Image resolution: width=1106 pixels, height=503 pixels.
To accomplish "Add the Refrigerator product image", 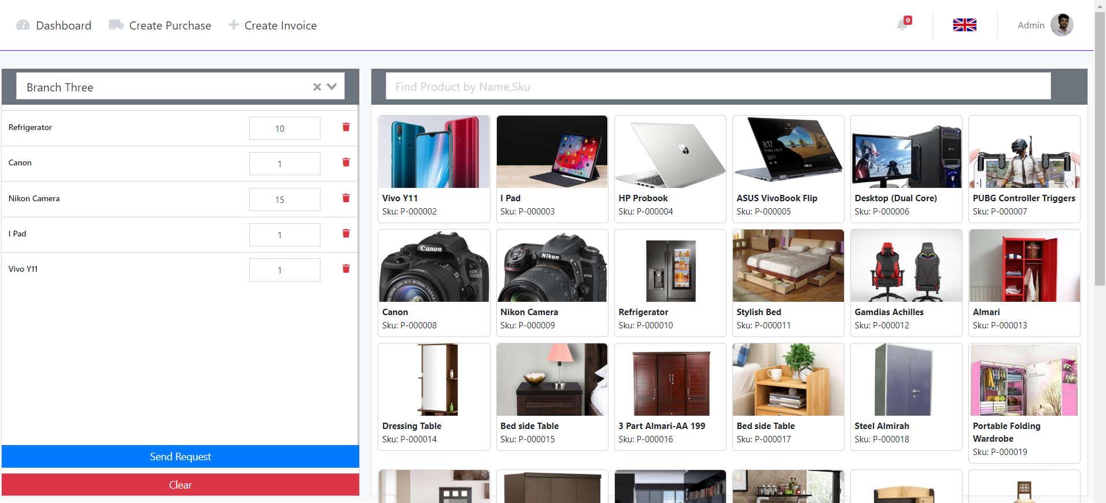I will pyautogui.click(x=670, y=265).
